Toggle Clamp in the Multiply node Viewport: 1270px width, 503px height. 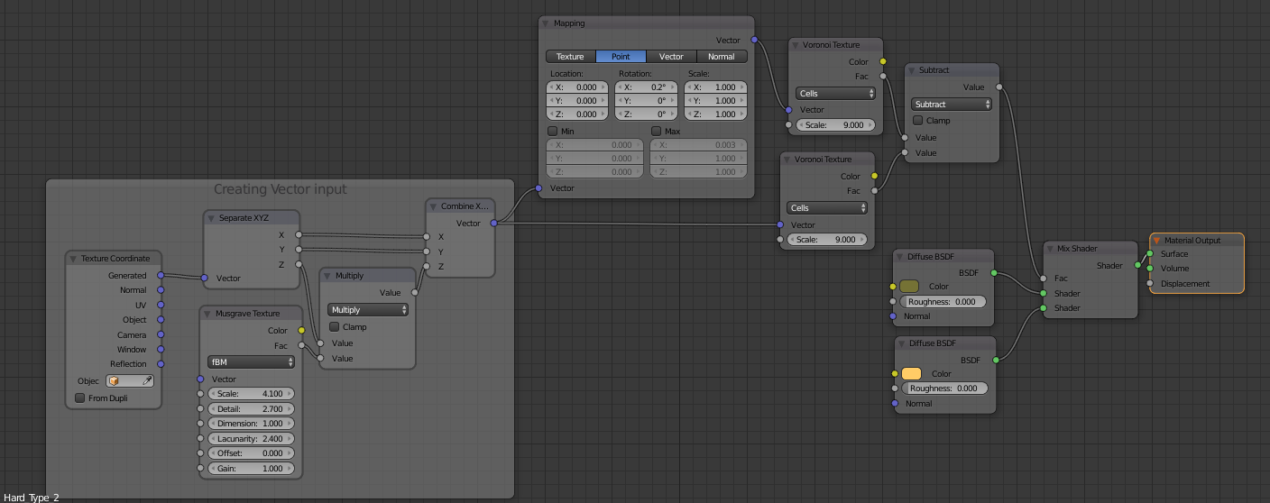[335, 326]
